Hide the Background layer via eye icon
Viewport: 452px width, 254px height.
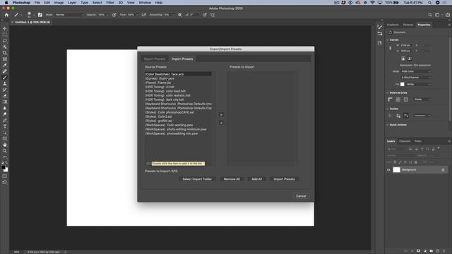(388, 170)
